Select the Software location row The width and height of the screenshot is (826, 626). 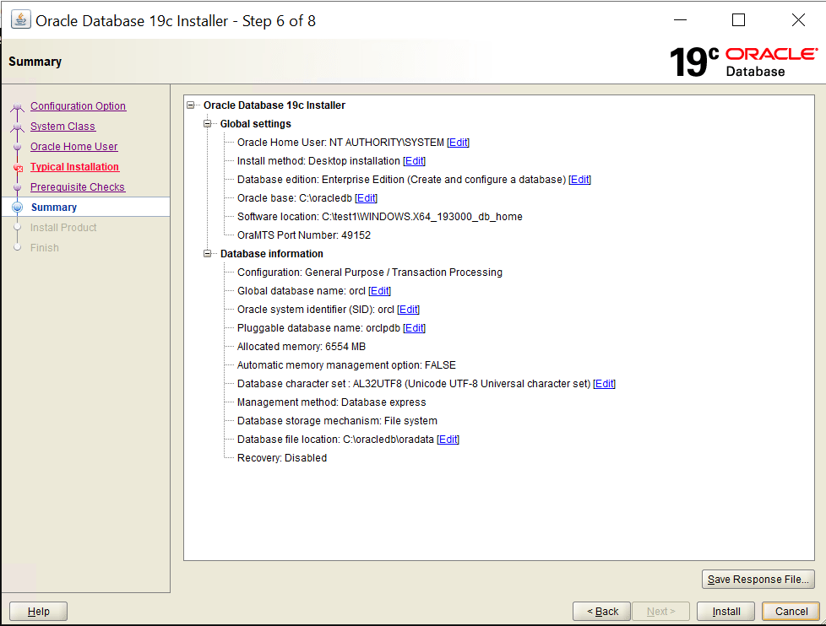[x=380, y=217]
